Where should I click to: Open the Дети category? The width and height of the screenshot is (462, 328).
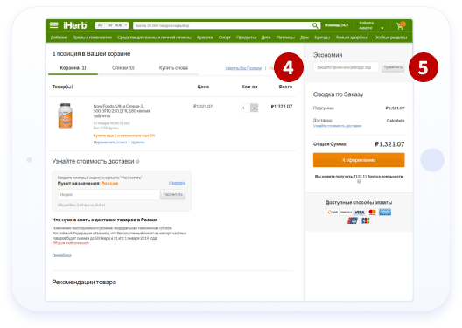pyautogui.click(x=266, y=38)
